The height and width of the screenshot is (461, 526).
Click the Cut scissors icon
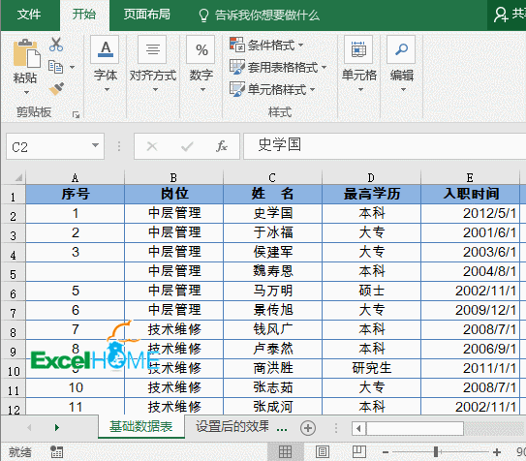(x=55, y=45)
